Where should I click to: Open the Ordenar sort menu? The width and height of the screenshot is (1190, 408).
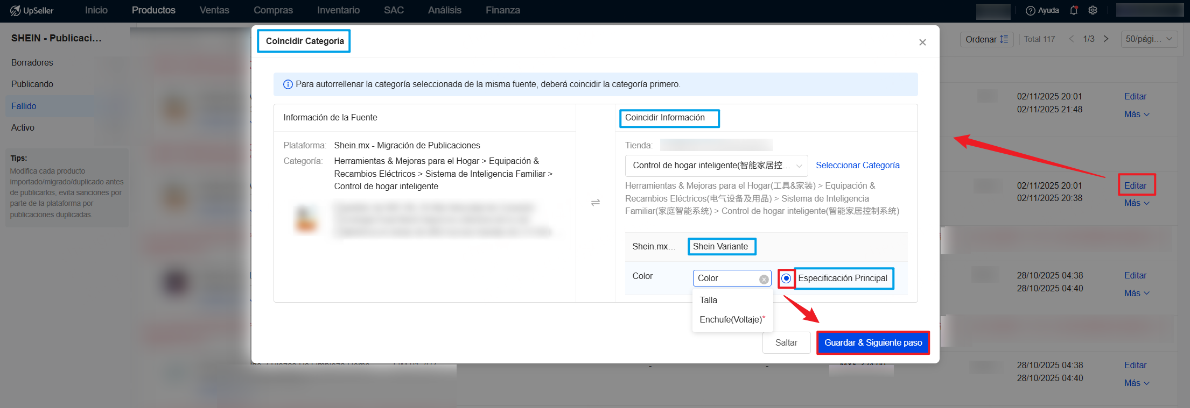click(986, 39)
